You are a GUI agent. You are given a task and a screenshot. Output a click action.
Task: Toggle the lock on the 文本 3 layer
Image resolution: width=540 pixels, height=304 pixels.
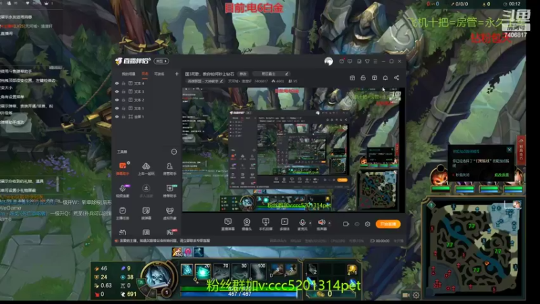[x=124, y=92]
